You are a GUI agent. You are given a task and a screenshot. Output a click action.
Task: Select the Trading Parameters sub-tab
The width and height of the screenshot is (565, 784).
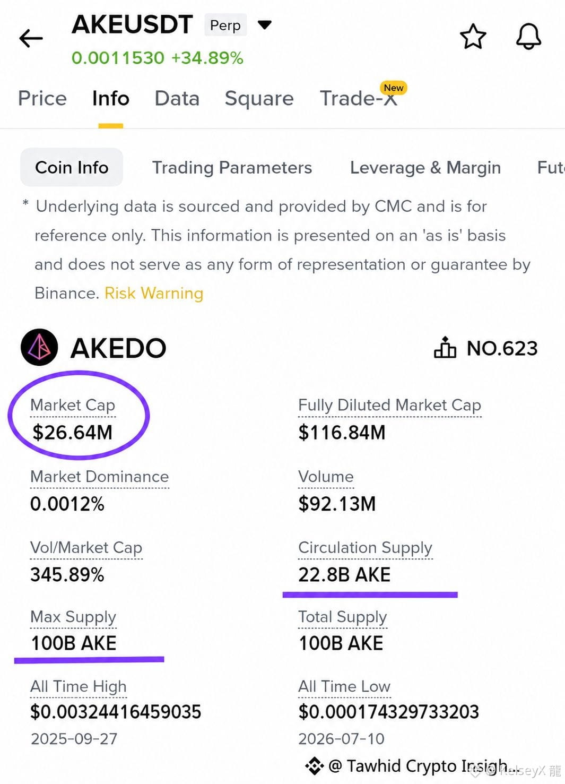(x=232, y=168)
